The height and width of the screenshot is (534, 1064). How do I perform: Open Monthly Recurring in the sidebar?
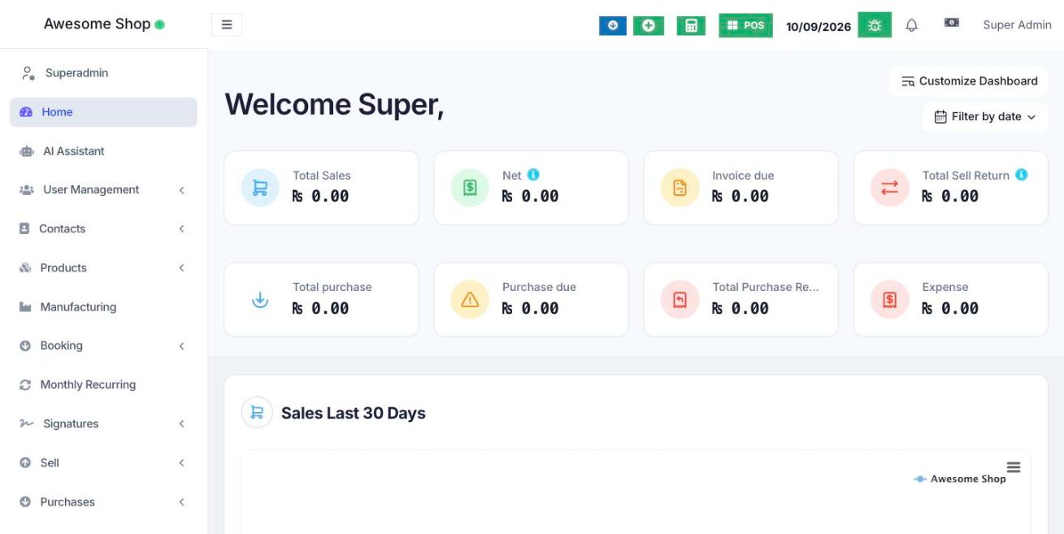click(x=103, y=385)
